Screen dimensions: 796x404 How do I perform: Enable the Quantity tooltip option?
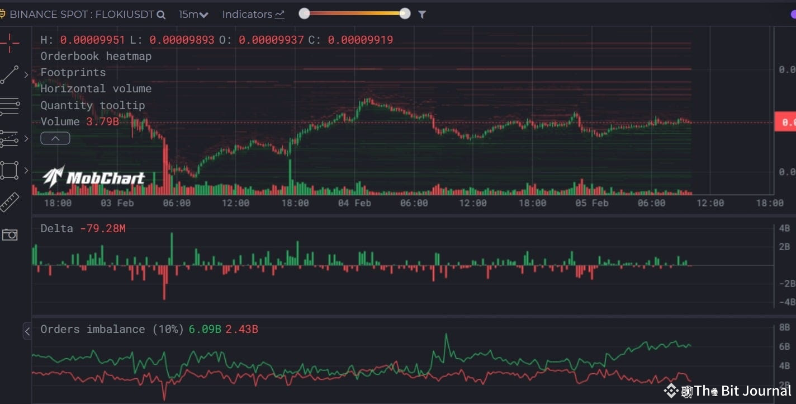(x=92, y=105)
